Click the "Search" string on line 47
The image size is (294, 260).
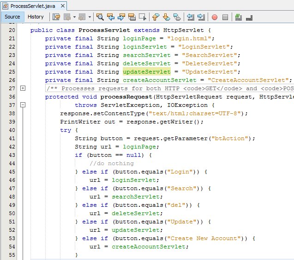click(182, 188)
